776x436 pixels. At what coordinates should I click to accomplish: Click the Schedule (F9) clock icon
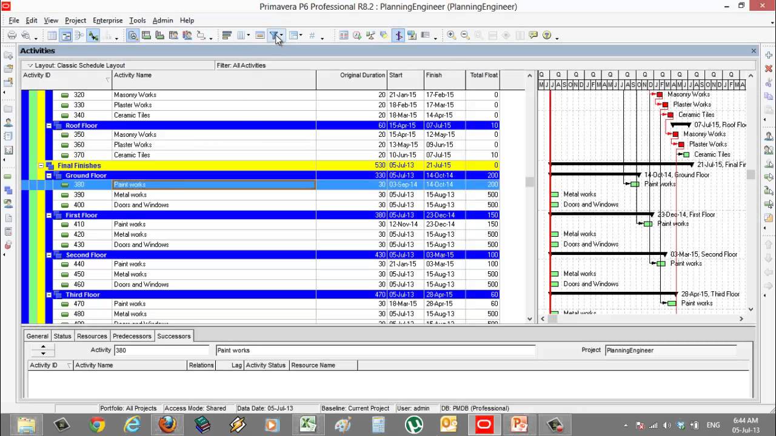[x=357, y=36]
